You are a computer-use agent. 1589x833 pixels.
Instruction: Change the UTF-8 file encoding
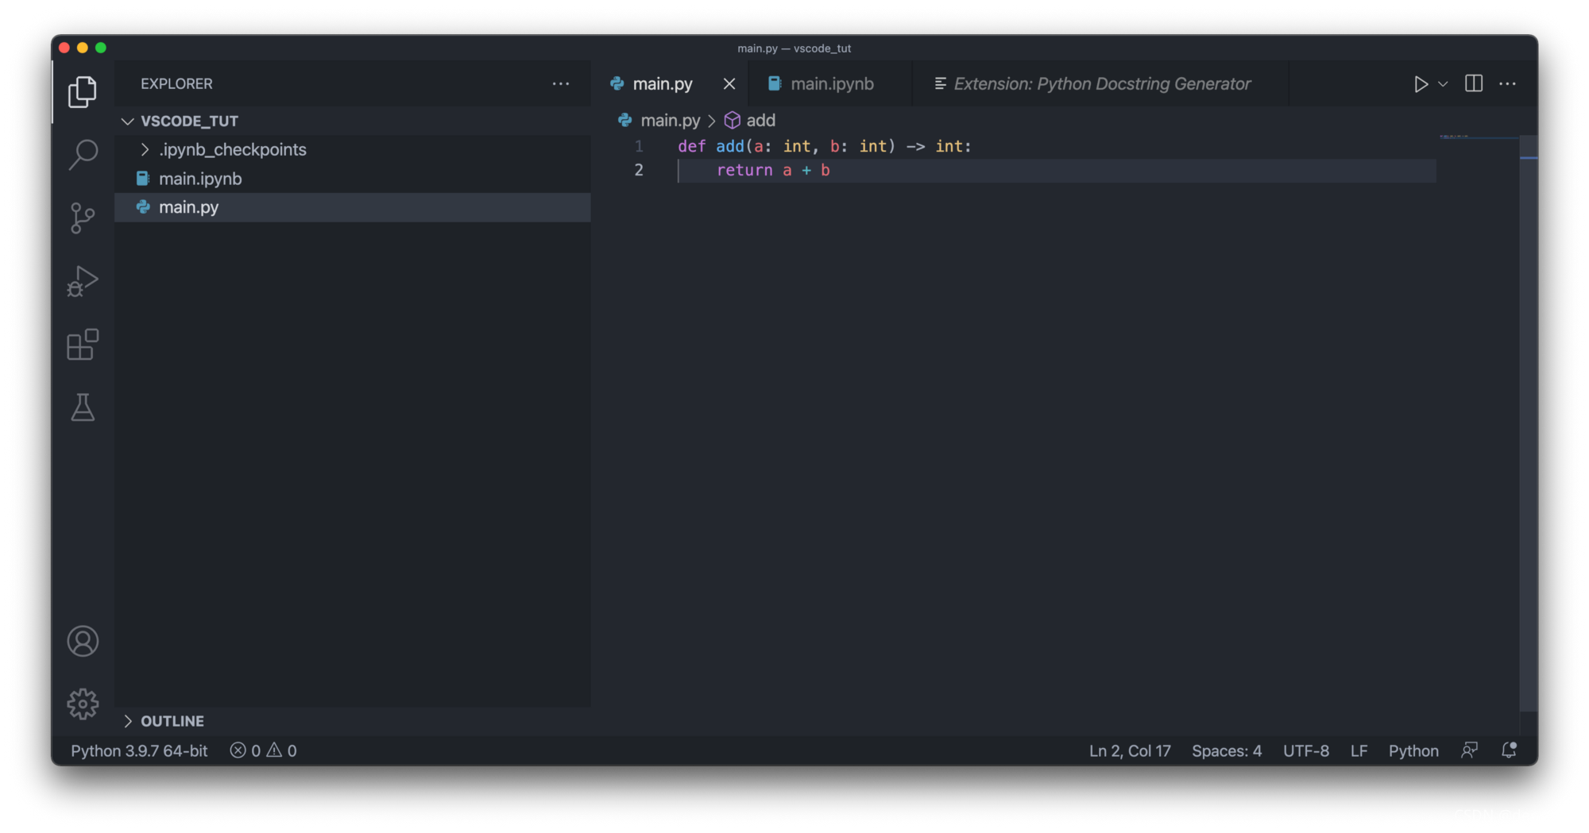1306,750
